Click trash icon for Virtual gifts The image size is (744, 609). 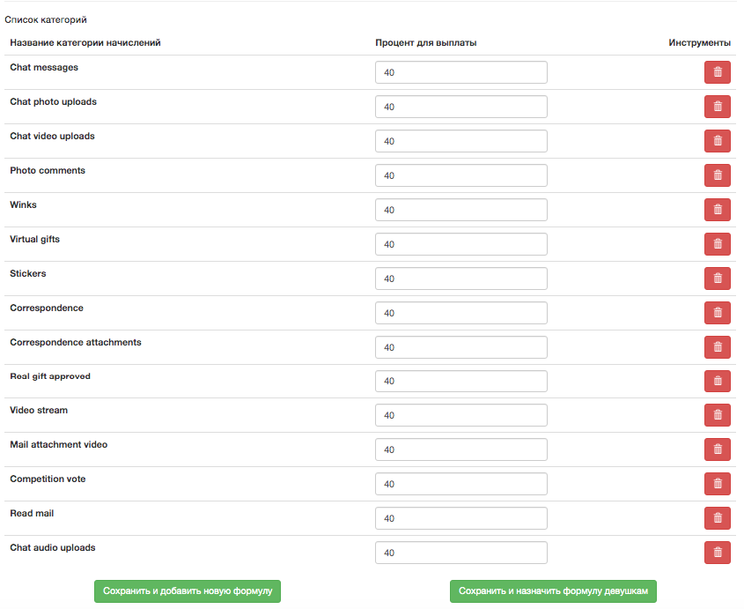[717, 244]
